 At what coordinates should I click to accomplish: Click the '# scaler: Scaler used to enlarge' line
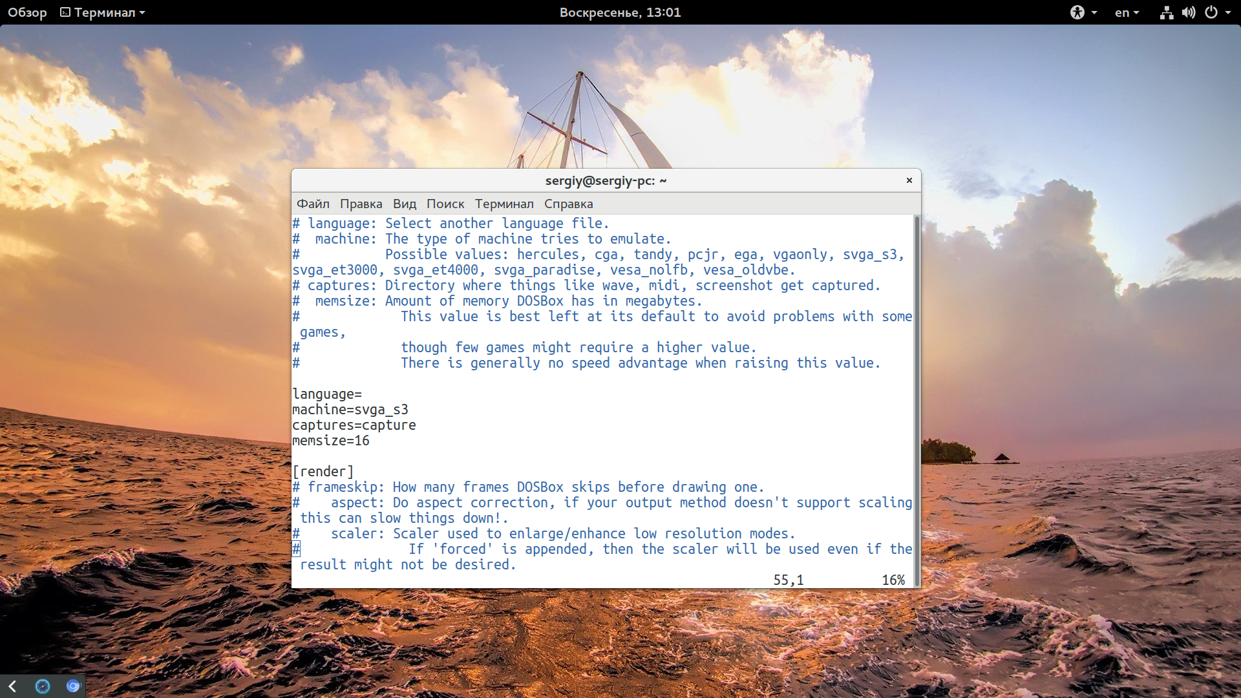(544, 534)
